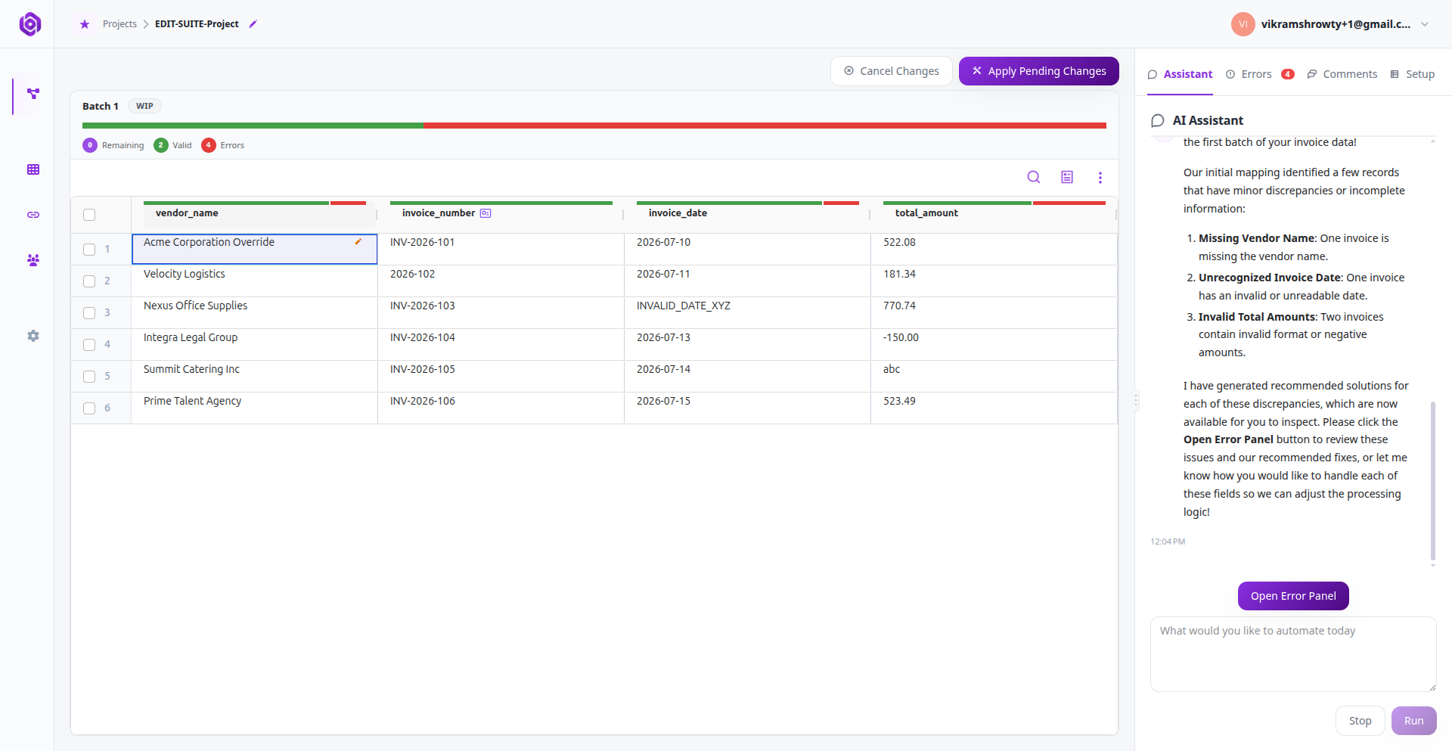The image size is (1452, 751).
Task: Expand the account dropdown chevron
Action: pyautogui.click(x=1425, y=24)
